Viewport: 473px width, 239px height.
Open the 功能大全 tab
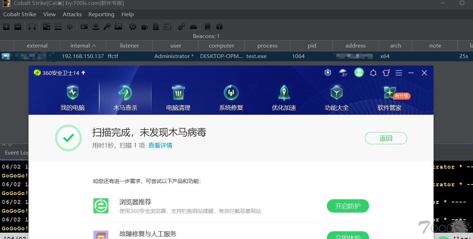[x=337, y=98]
